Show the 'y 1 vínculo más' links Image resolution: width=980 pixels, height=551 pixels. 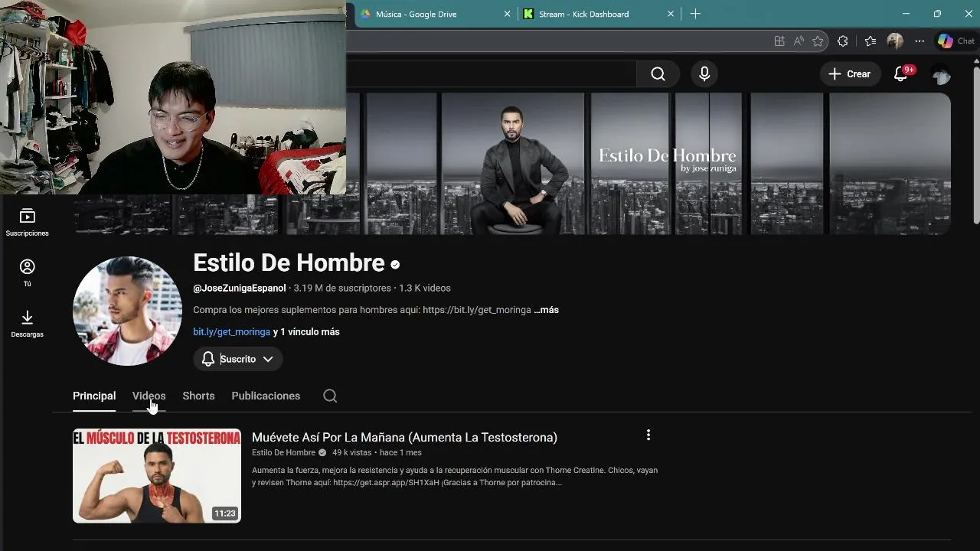point(306,331)
